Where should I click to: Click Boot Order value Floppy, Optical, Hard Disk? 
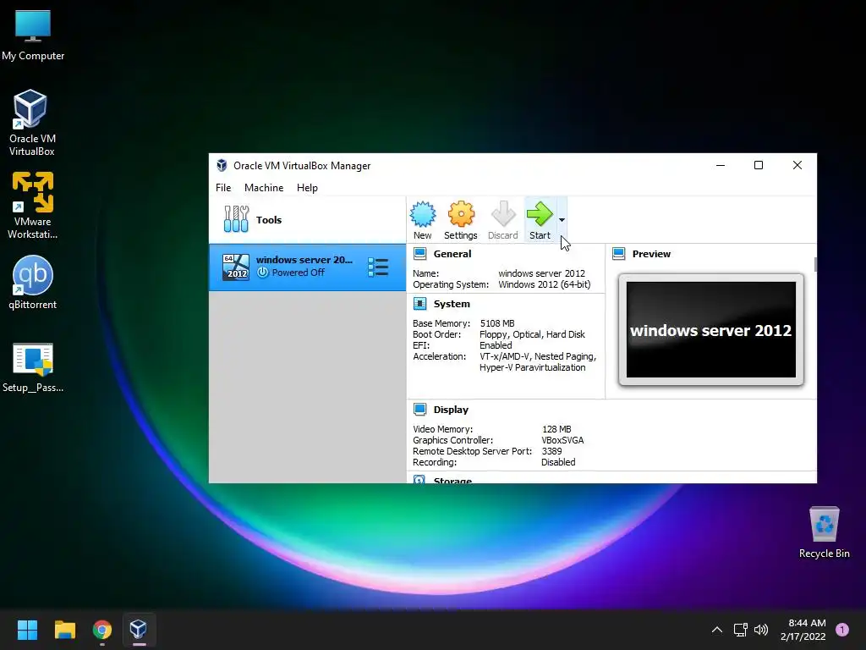(533, 334)
